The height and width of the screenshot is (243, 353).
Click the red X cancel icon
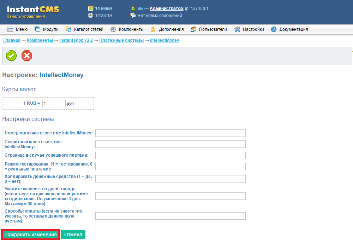(x=27, y=56)
